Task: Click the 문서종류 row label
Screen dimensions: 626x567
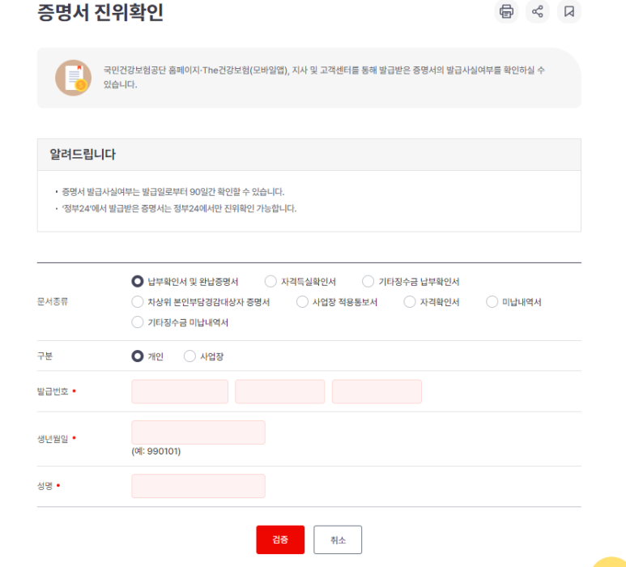Action: 53,302
